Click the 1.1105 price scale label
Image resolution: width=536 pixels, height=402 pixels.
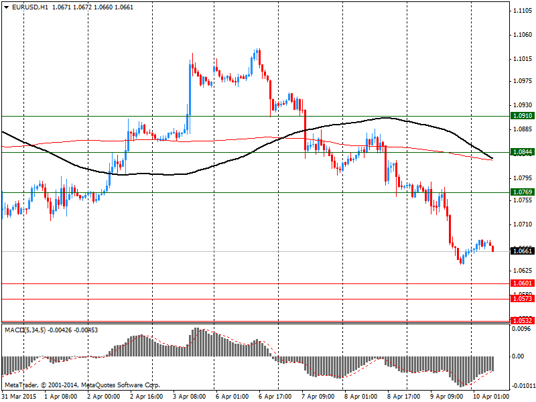point(523,11)
